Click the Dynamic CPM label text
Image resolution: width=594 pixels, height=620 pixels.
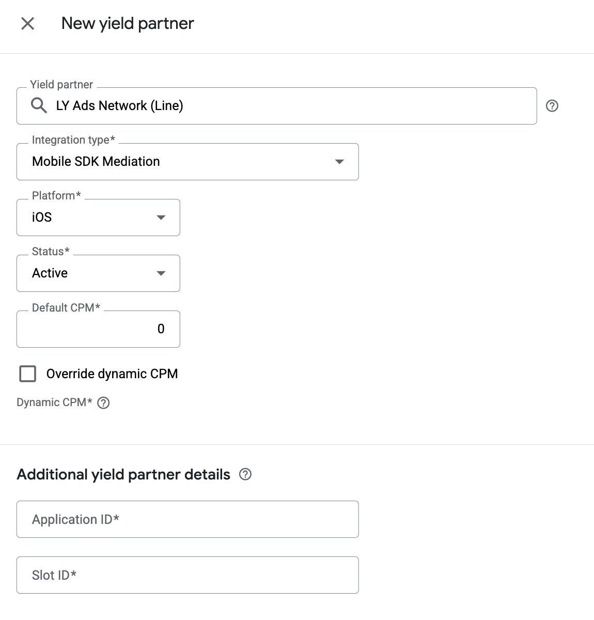(54, 402)
